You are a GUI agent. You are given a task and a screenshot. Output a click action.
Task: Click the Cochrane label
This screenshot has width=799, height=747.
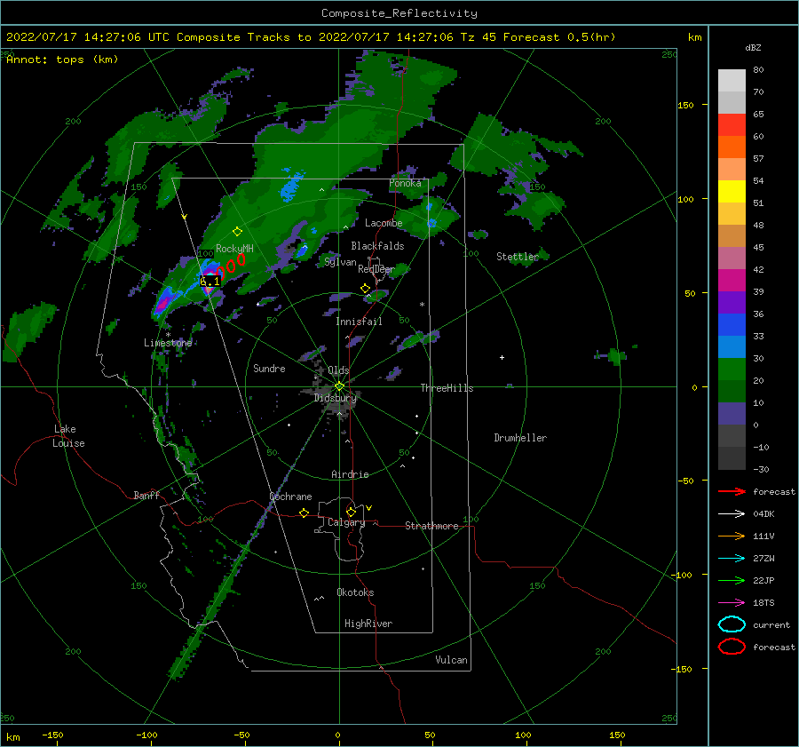pyautogui.click(x=290, y=497)
